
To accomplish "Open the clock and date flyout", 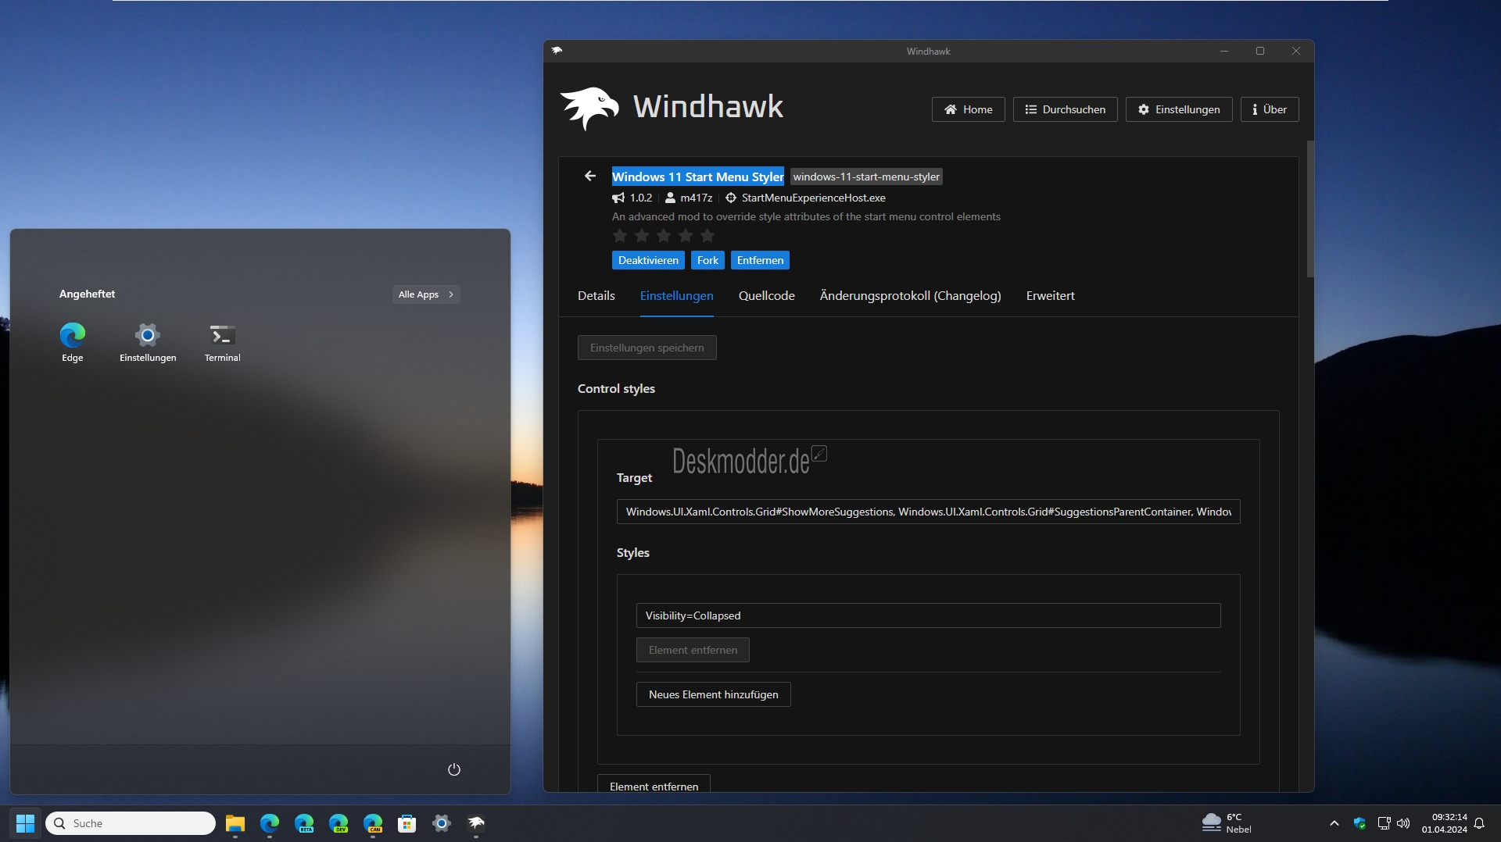I will [x=1444, y=823].
